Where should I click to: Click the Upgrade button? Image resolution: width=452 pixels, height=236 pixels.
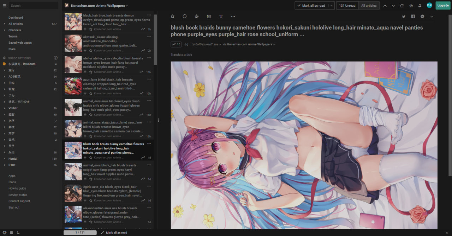(x=442, y=6)
